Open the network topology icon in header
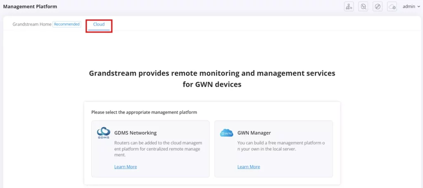Screen dimensions: 423x188 click(x=349, y=7)
